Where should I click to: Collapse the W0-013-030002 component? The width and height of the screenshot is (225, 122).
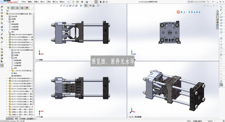[x=7, y=48]
